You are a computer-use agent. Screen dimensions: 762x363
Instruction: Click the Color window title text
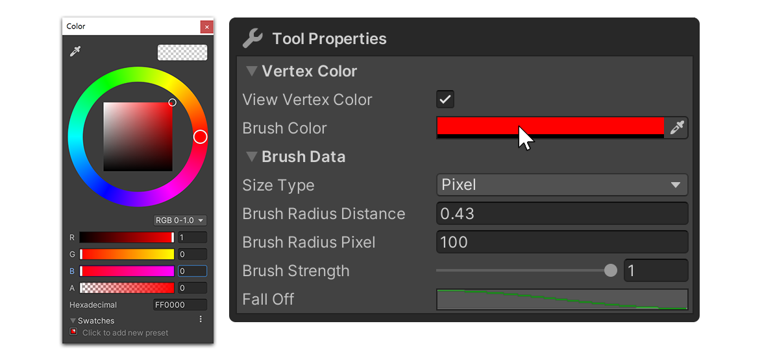[76, 26]
